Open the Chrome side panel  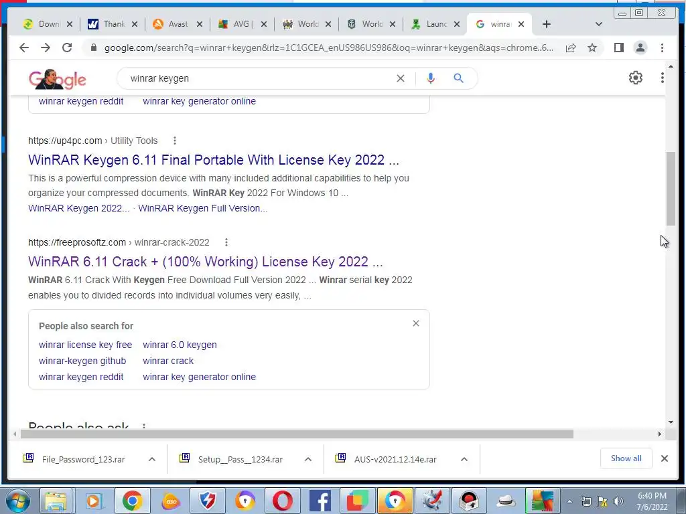click(x=618, y=48)
